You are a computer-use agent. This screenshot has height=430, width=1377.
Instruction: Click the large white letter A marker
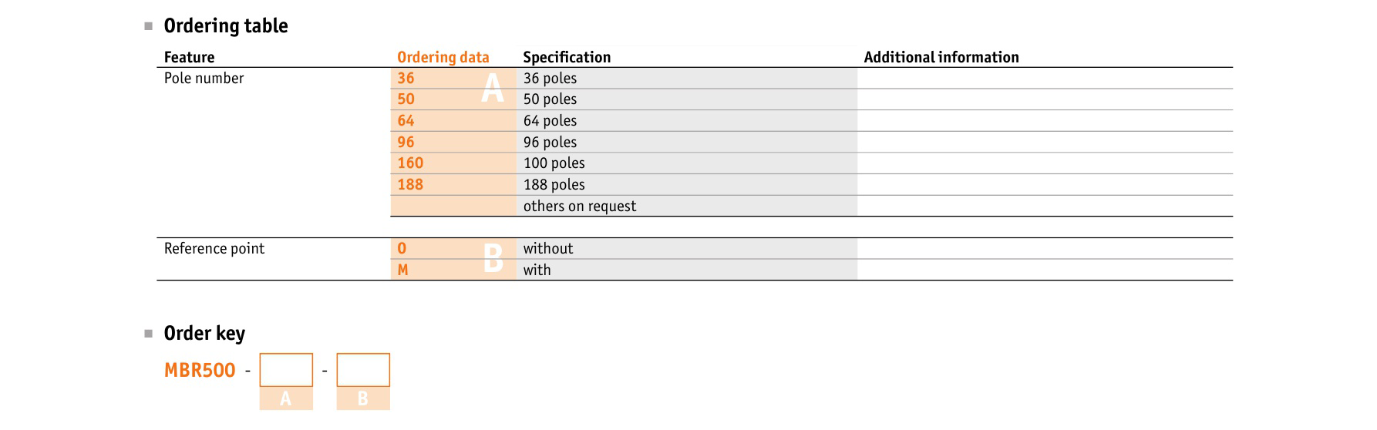click(x=493, y=88)
